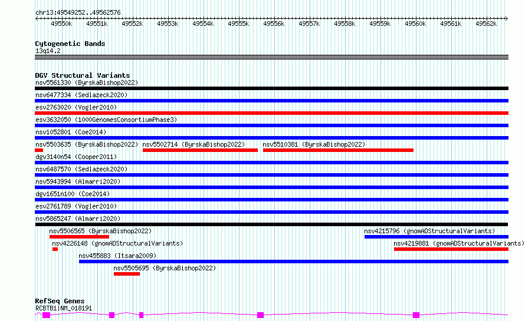Click the 49550k ruler tick label
Viewport: 525px width, 321px height.
click(x=61, y=24)
